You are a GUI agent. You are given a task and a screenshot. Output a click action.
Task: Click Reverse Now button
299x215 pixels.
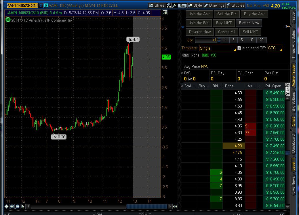[x=200, y=32]
